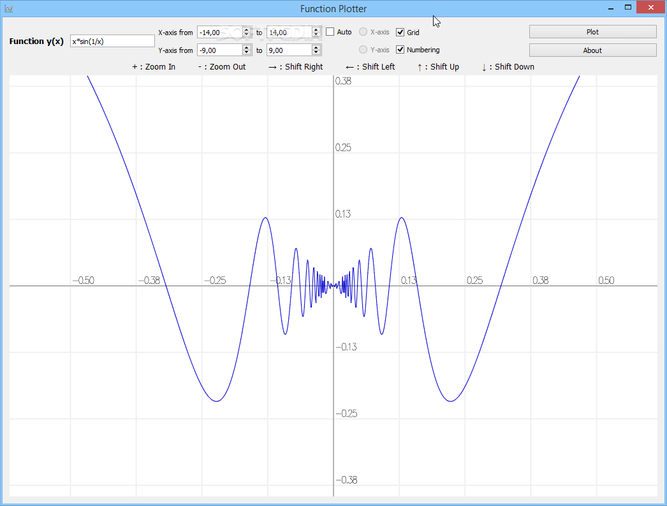The image size is (667, 506).
Task: Maximize the Function Plotter window
Action: (628, 7)
